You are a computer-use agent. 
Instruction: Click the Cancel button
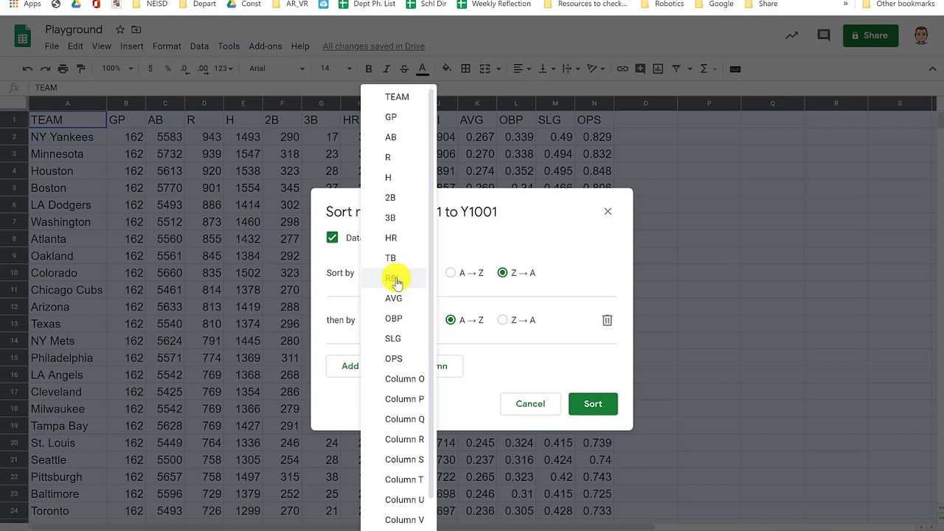tap(530, 404)
